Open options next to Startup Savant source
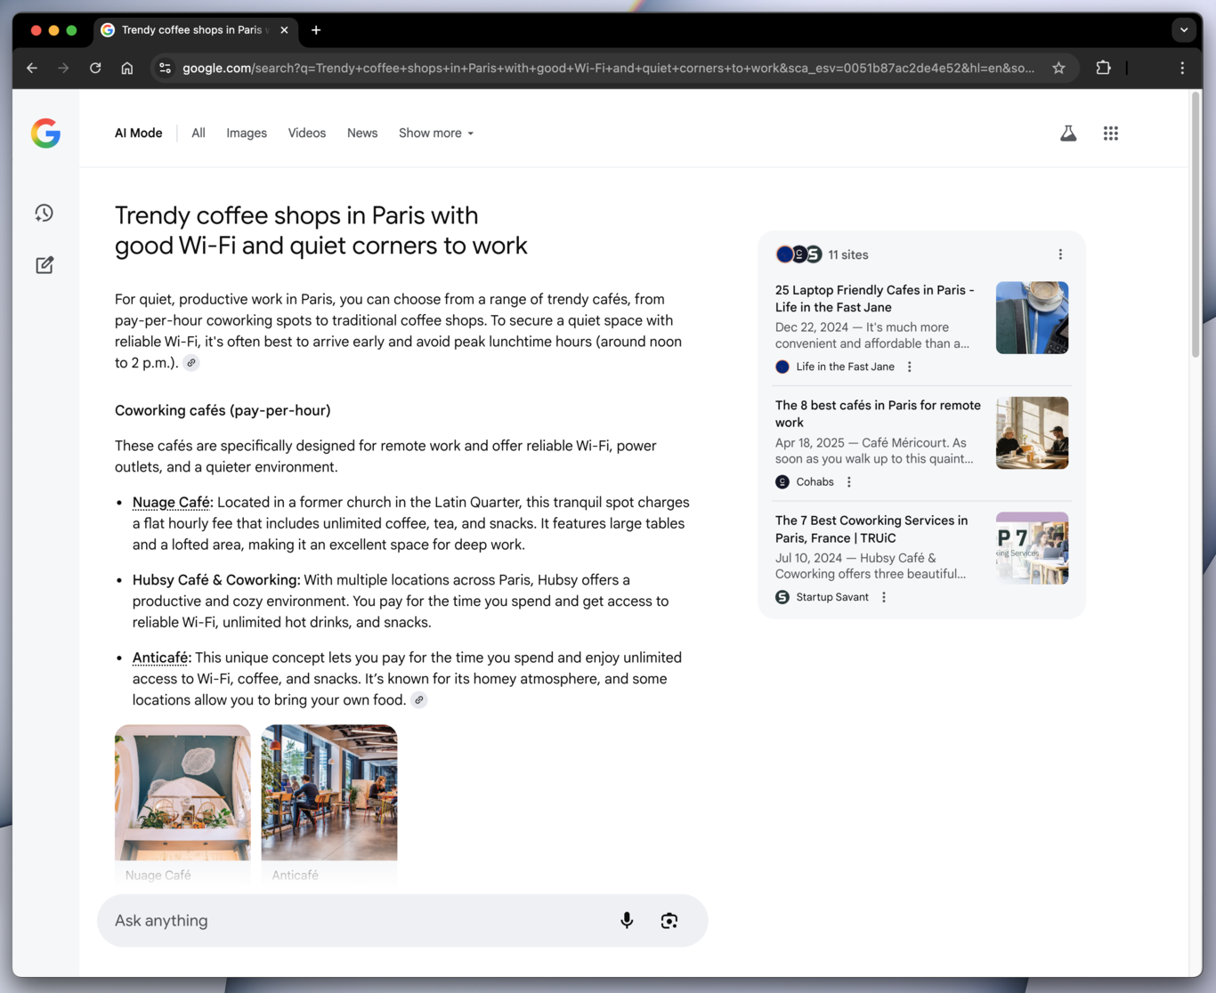The width and height of the screenshot is (1216, 993). pos(883,597)
